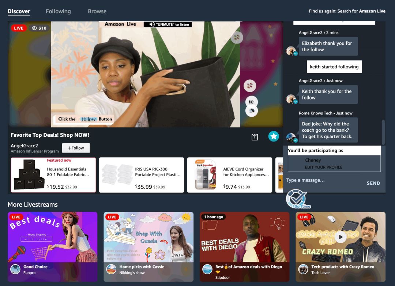Click EDIT YOUR PROFILE in chat panel

324,167
